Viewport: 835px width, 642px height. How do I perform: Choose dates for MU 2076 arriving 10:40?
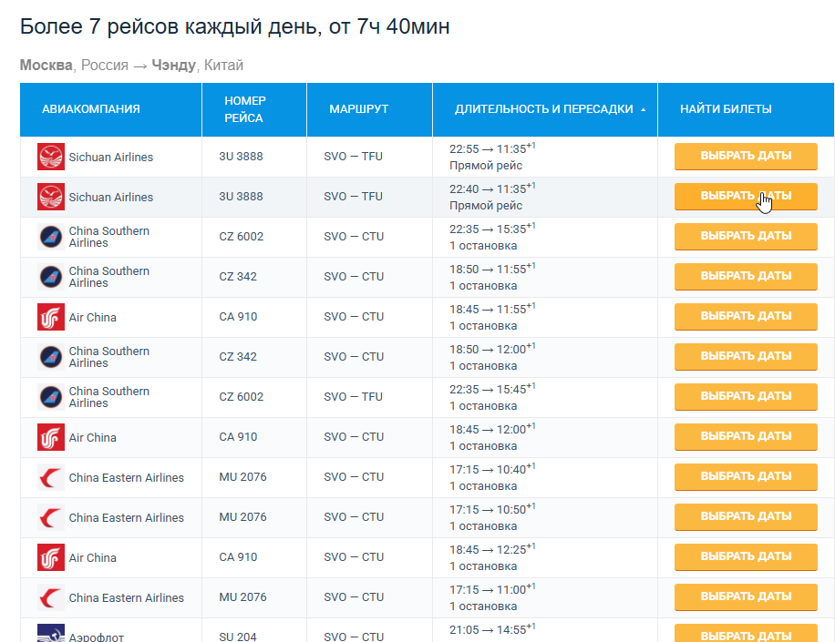pyautogui.click(x=746, y=476)
